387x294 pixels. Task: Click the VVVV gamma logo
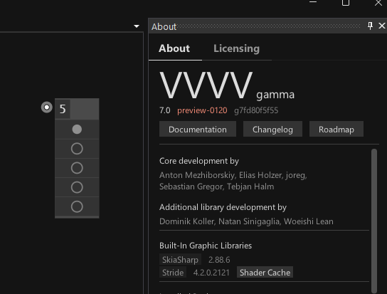(226, 85)
